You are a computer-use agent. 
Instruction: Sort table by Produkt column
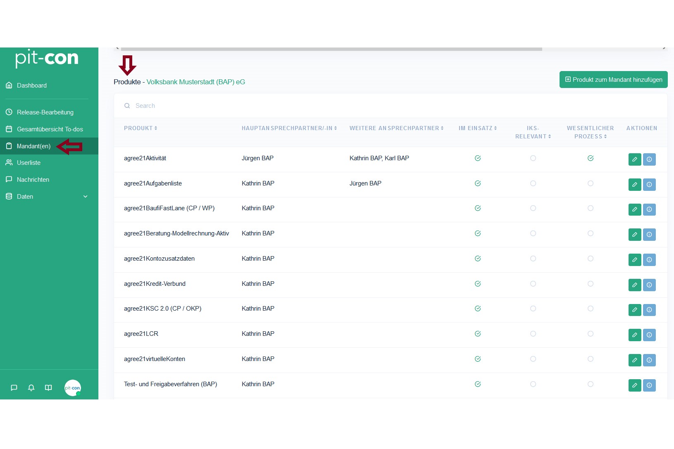(x=141, y=128)
